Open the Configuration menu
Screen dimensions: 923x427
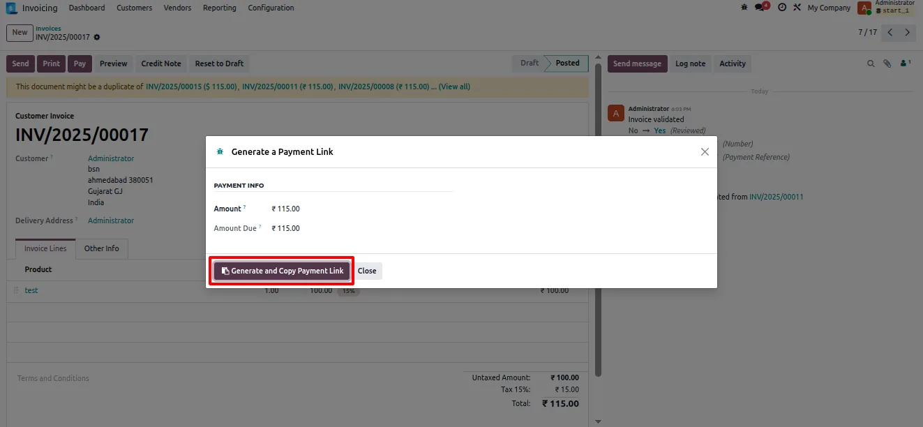click(x=271, y=8)
